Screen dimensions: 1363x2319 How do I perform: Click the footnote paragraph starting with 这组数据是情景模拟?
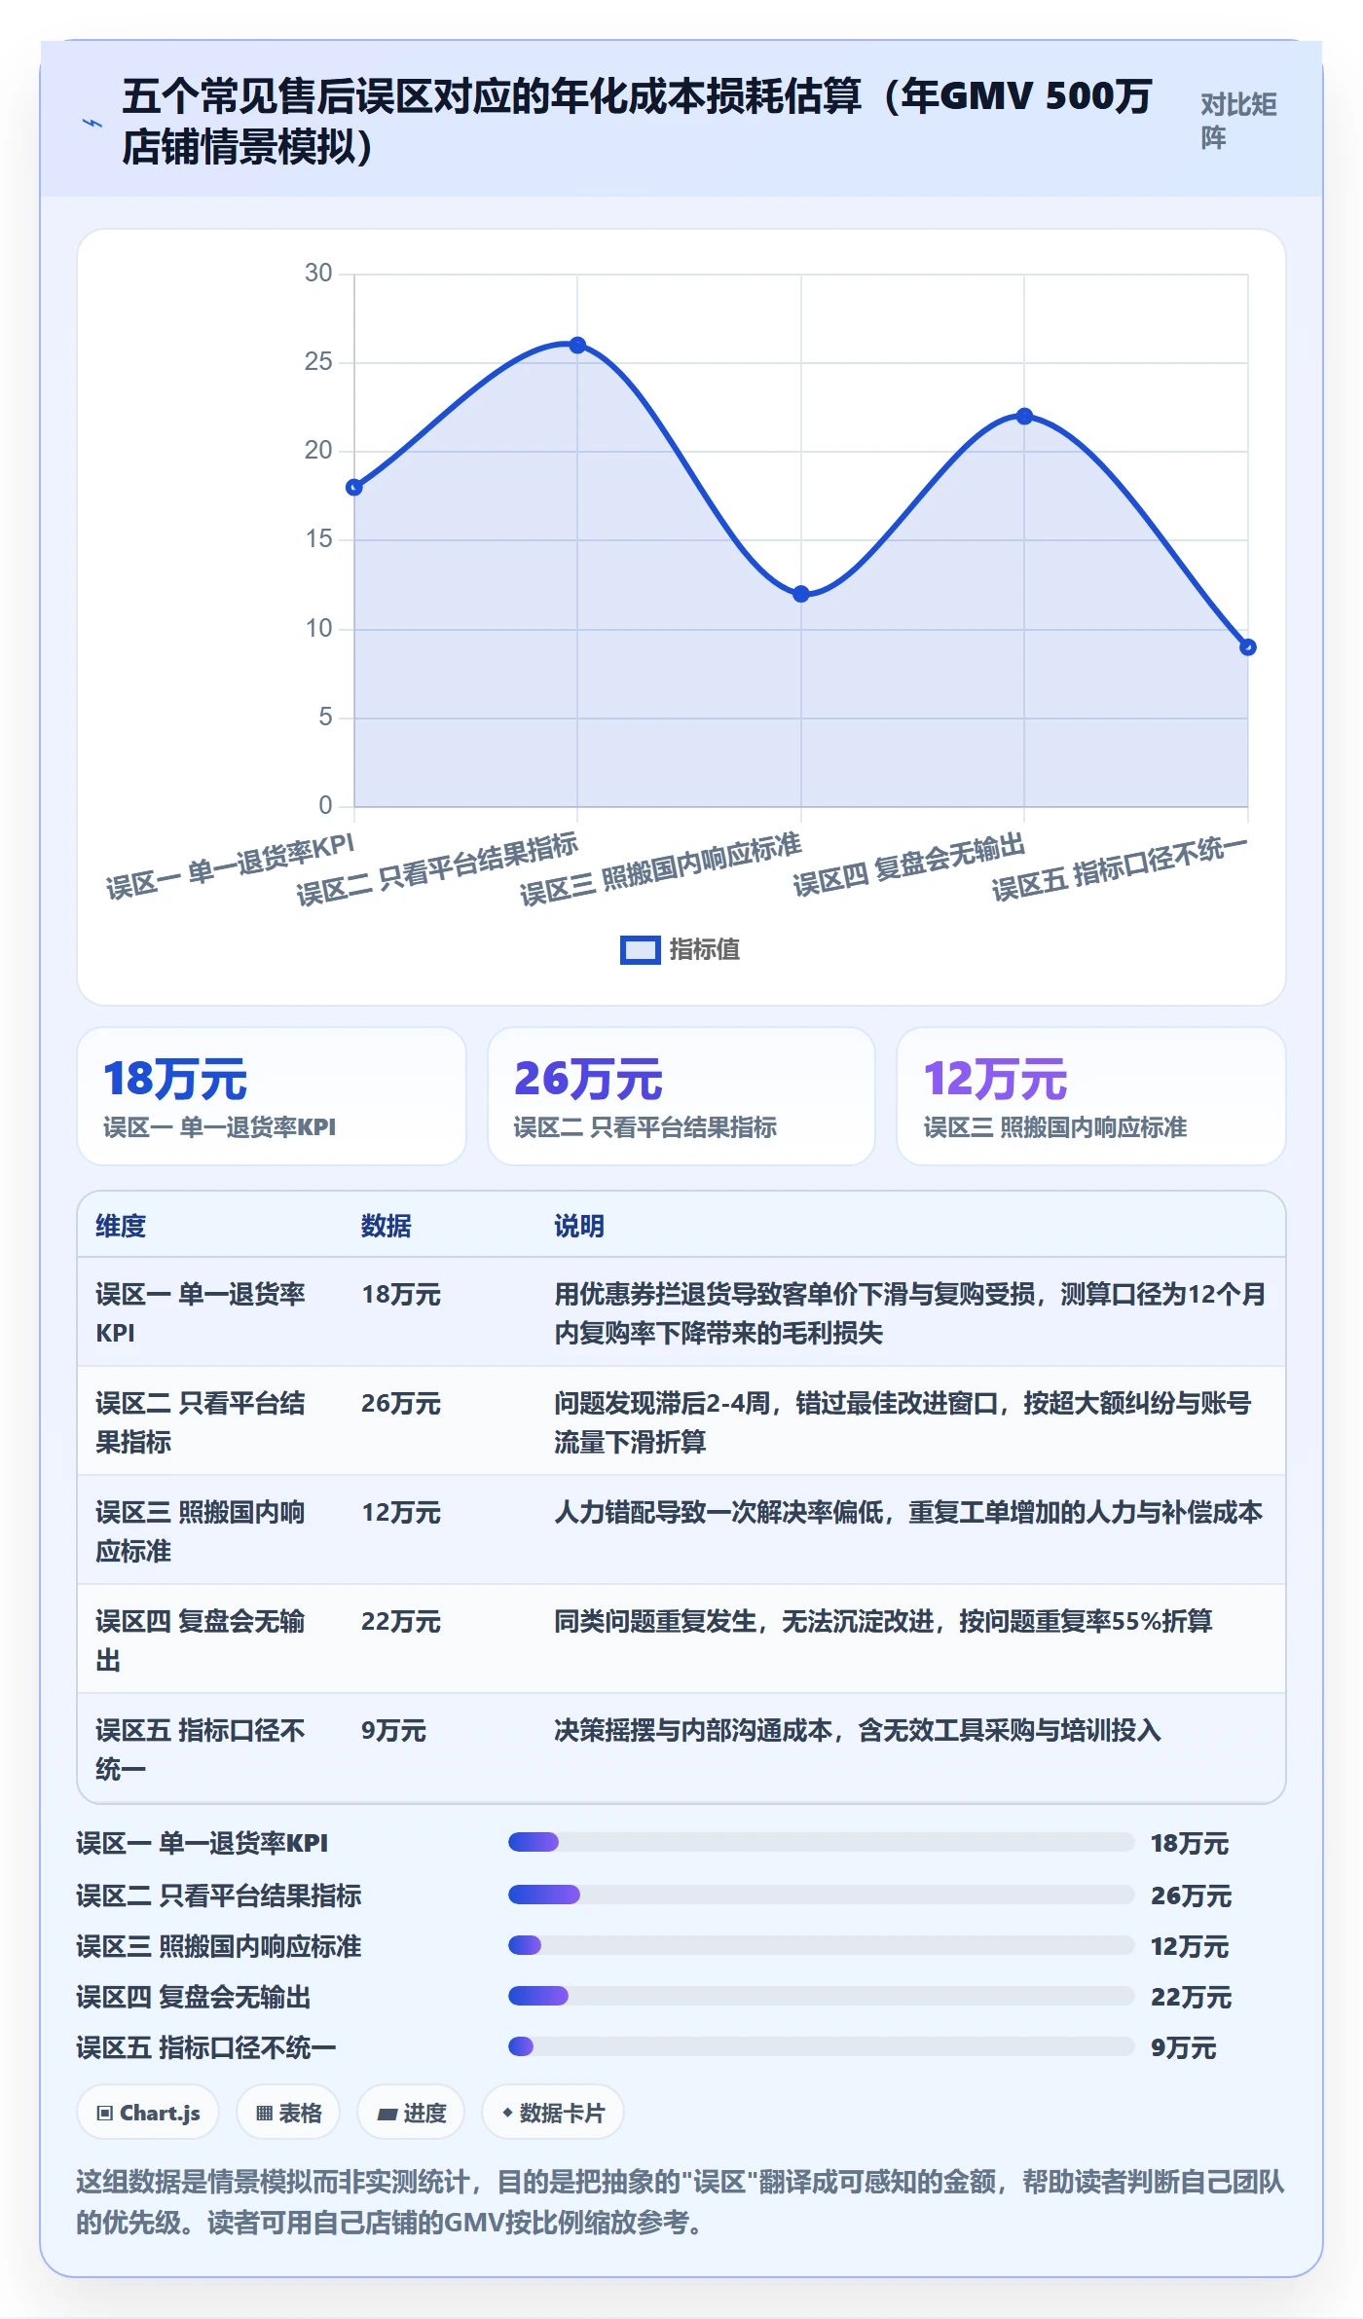pyautogui.click(x=681, y=2202)
